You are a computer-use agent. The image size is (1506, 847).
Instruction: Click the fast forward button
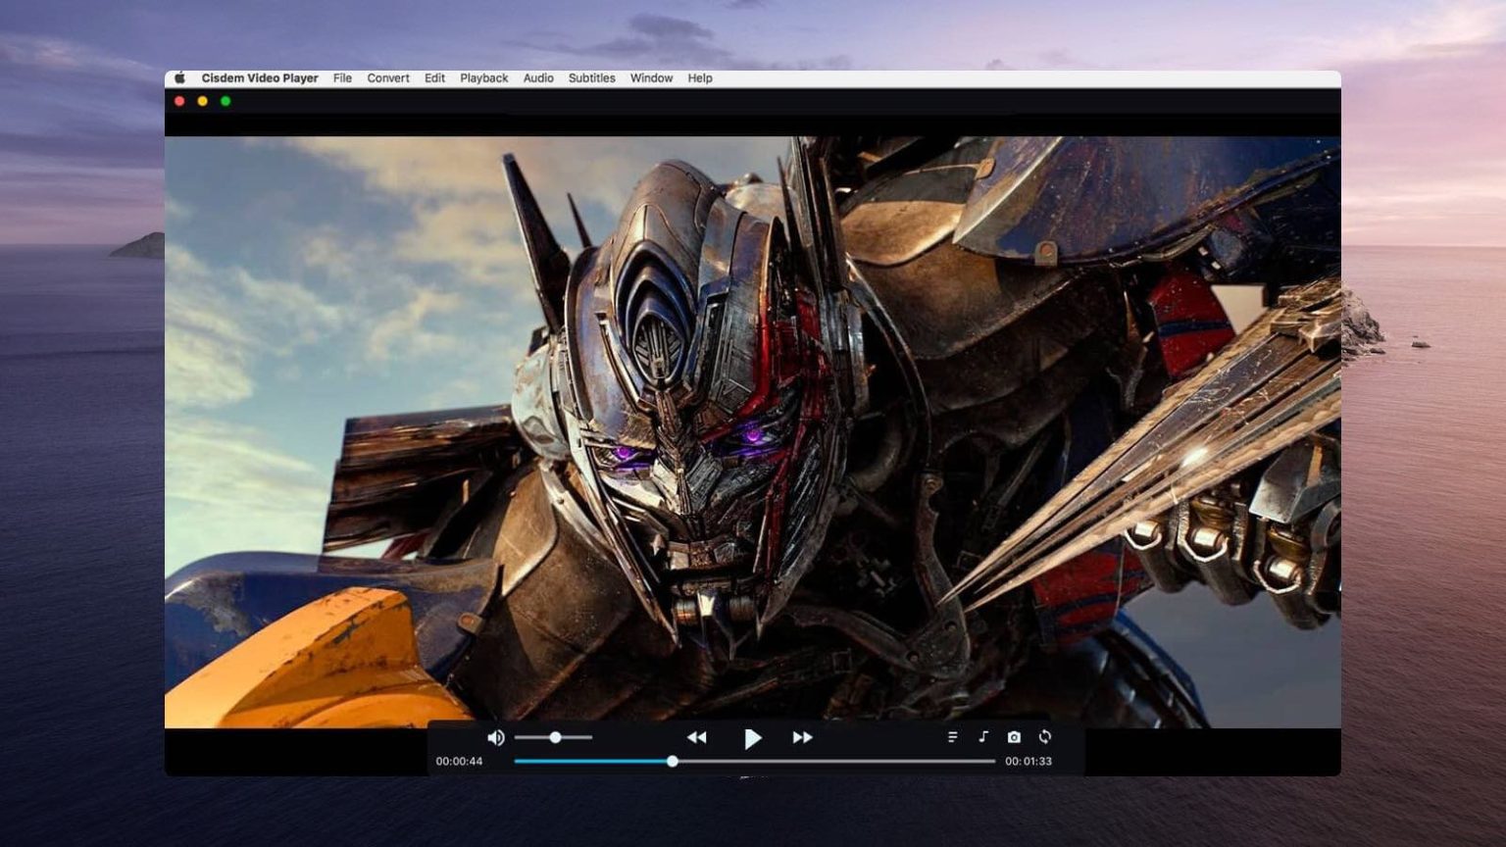[802, 737]
